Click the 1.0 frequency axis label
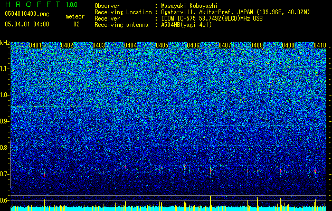This screenshot has height=211, width=332. (5, 95)
